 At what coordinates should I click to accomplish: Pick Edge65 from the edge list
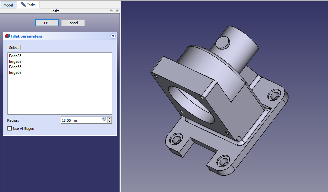click(15, 67)
